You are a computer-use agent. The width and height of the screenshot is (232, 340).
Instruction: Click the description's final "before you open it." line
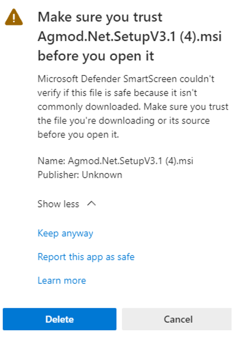78,135
